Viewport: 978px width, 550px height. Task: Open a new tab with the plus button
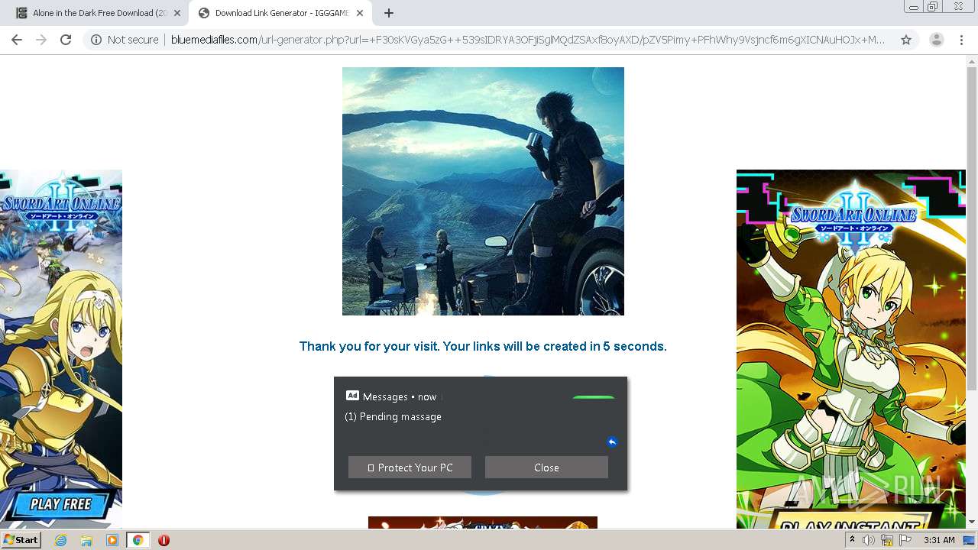click(388, 13)
